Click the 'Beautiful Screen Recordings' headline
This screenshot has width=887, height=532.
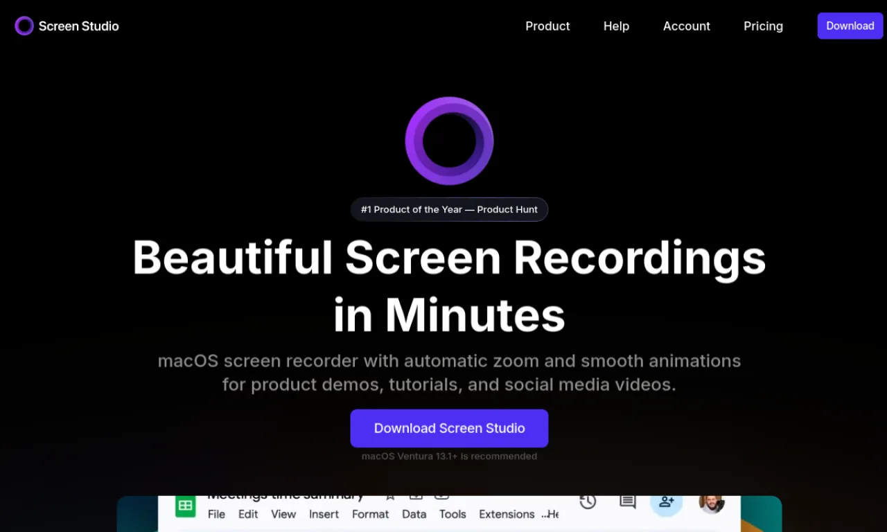tap(449, 257)
